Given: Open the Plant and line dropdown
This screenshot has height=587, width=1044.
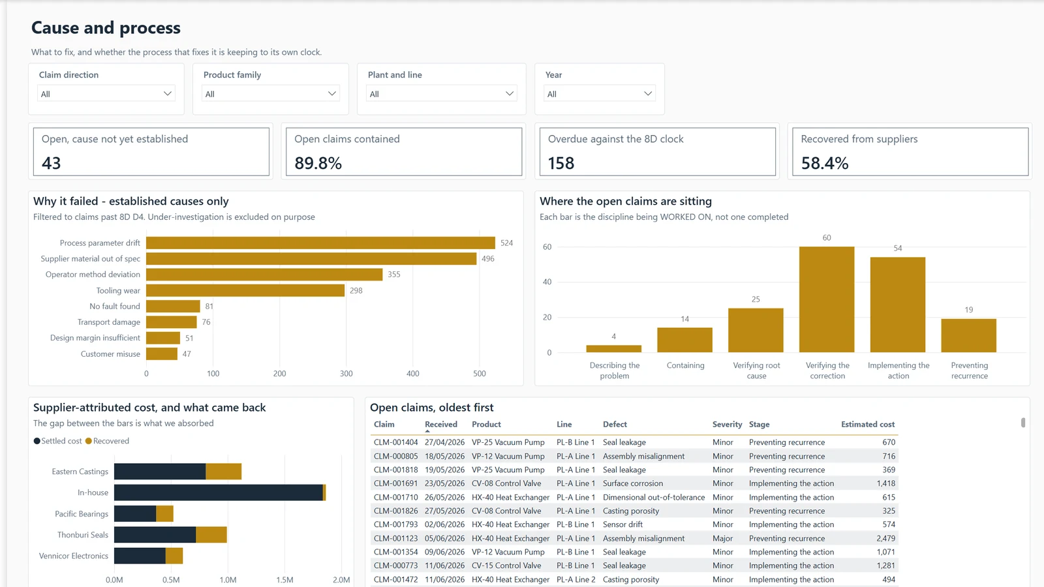Looking at the screenshot, I should 442,94.
